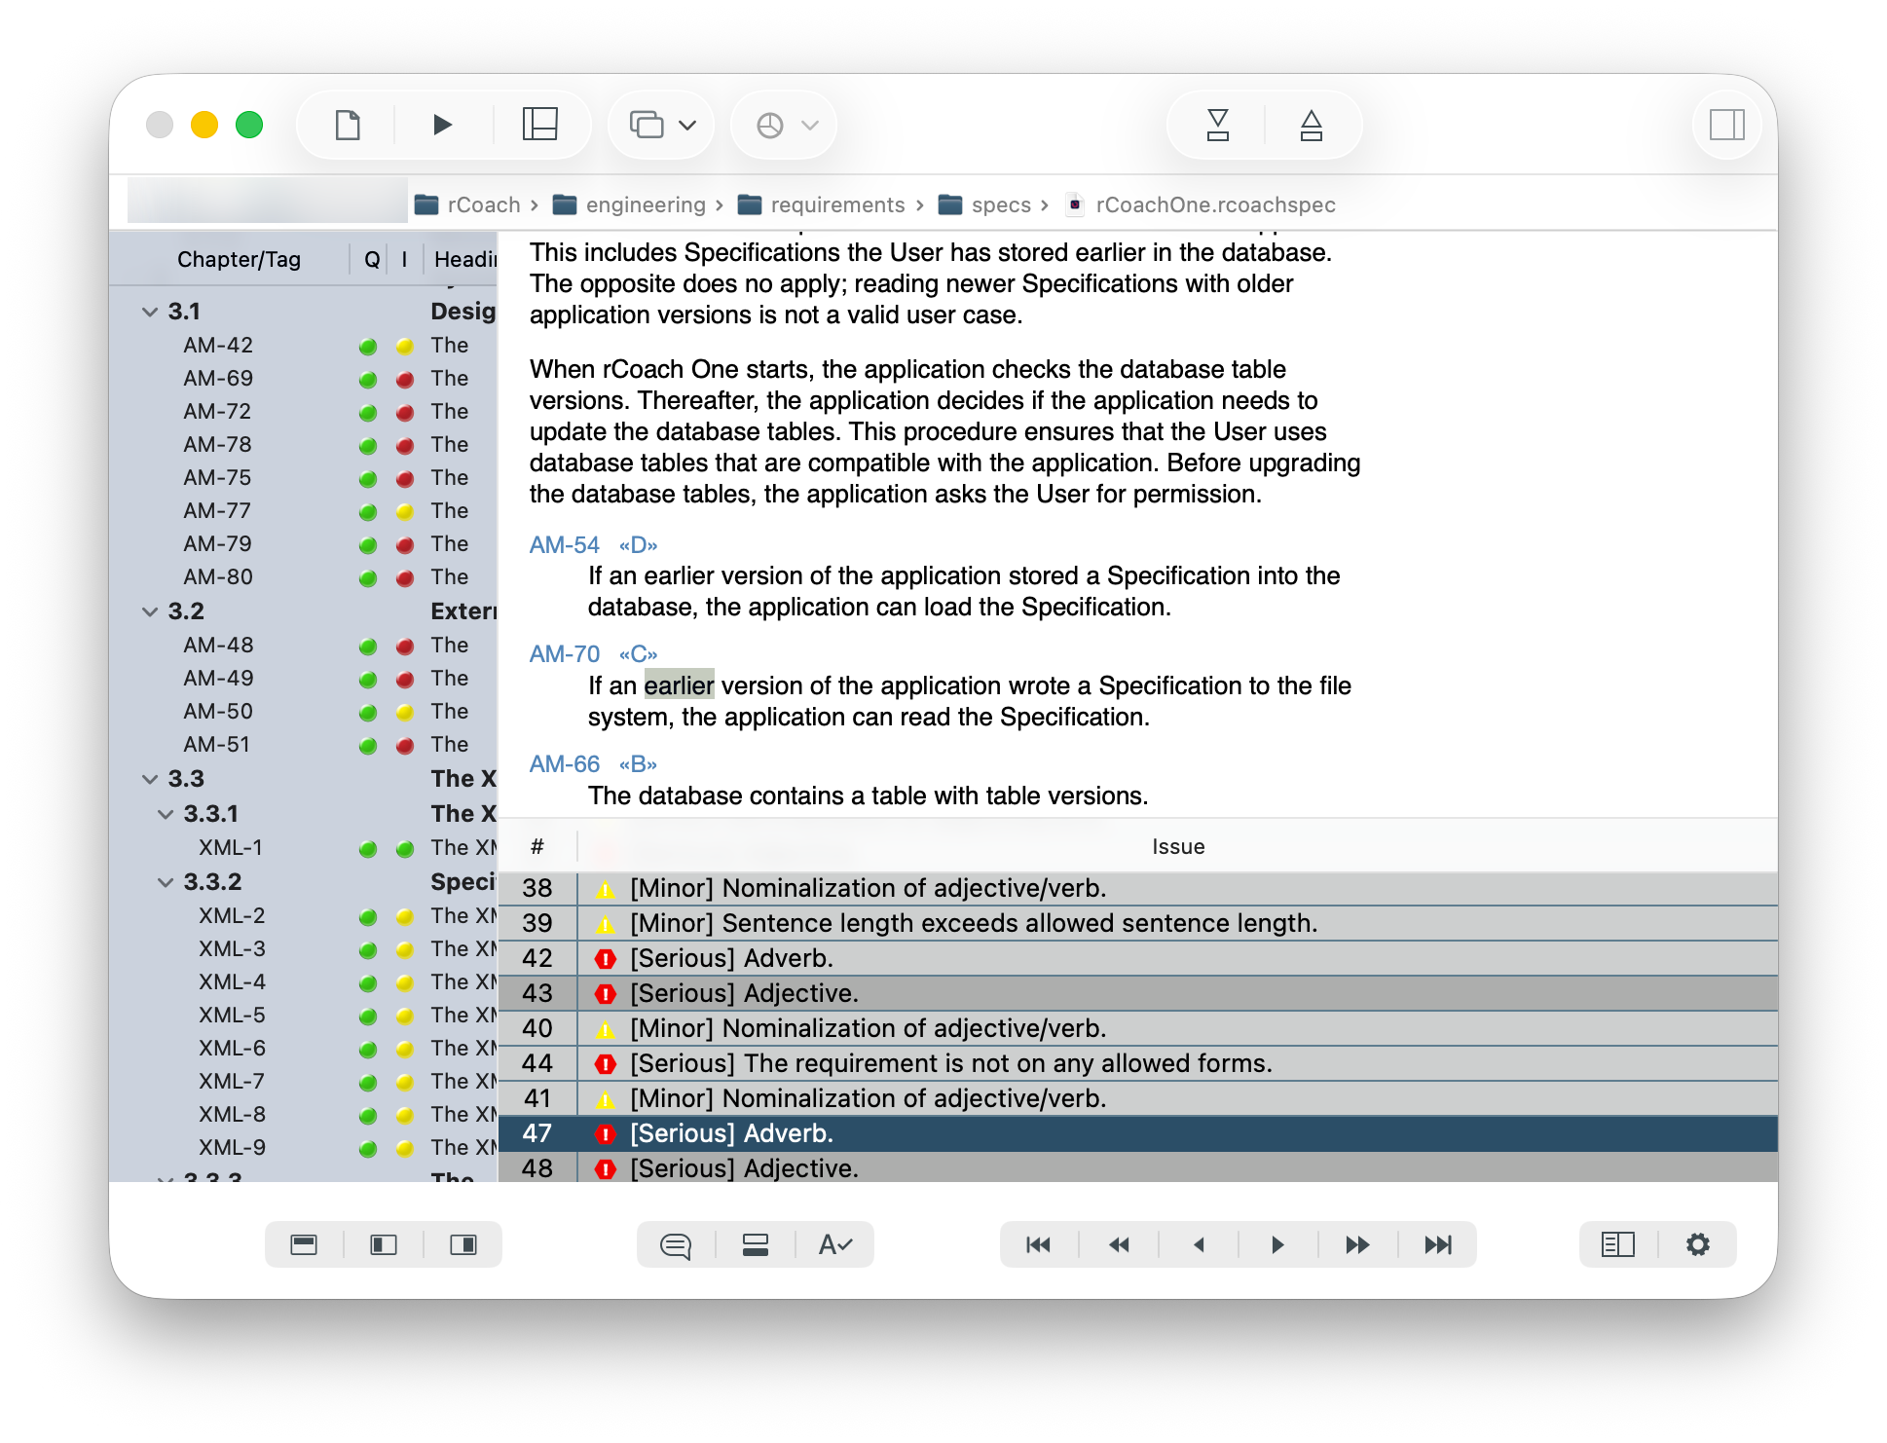The height and width of the screenshot is (1443, 1887).
Task: Click rCoachOne.rcoachspec breadcrumb file
Action: [1201, 204]
